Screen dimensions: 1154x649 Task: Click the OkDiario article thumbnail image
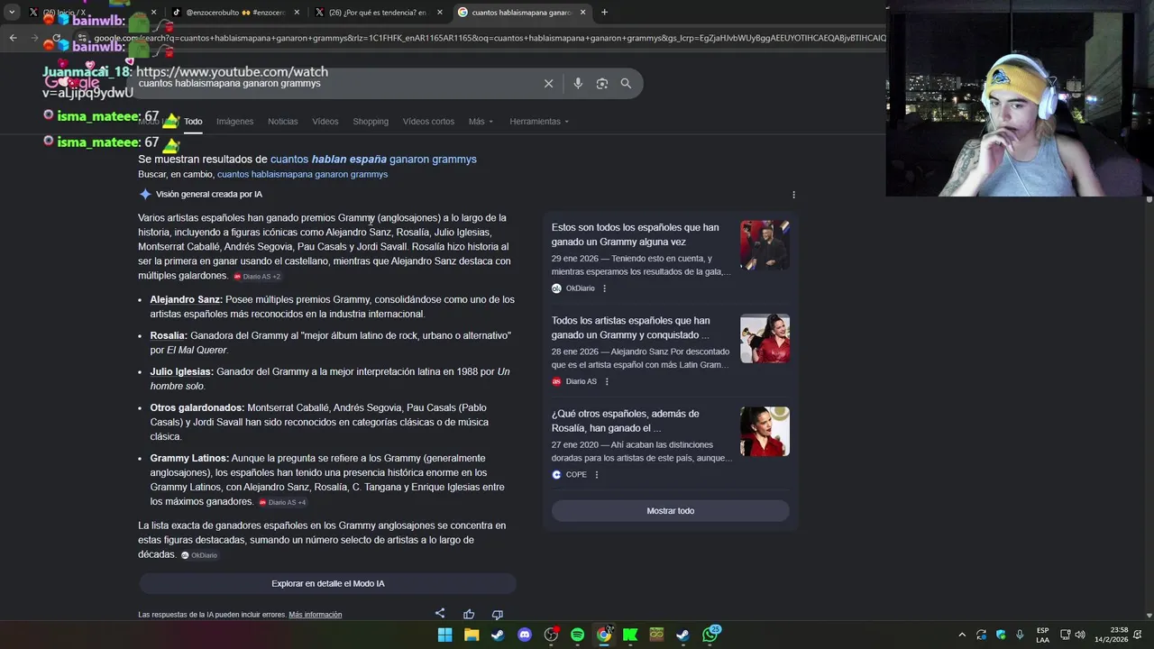tap(765, 245)
